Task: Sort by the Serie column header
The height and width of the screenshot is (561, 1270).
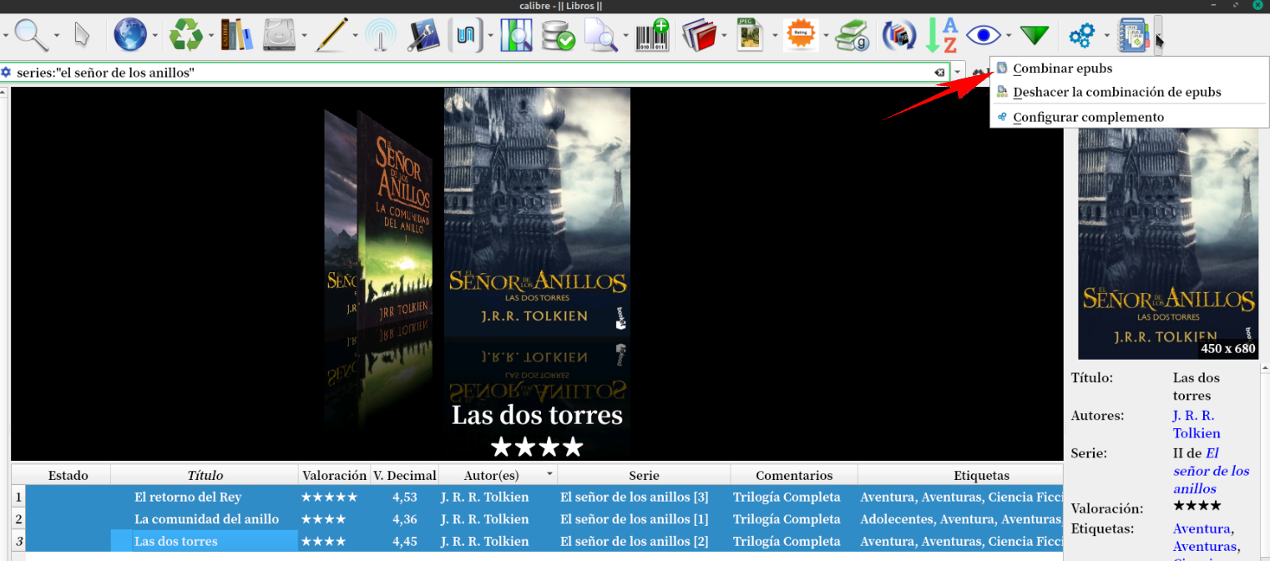Action: (644, 475)
